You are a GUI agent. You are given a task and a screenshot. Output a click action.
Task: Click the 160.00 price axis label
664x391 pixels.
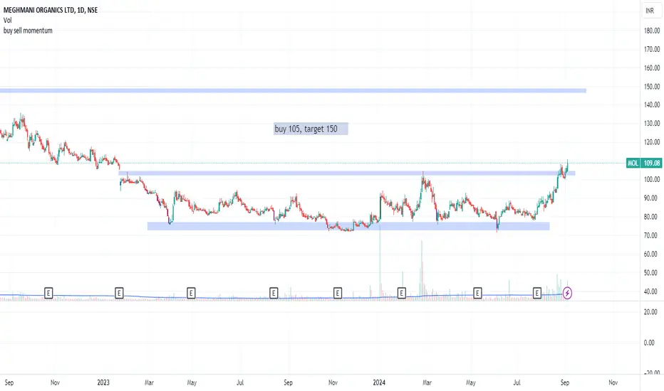coord(652,68)
